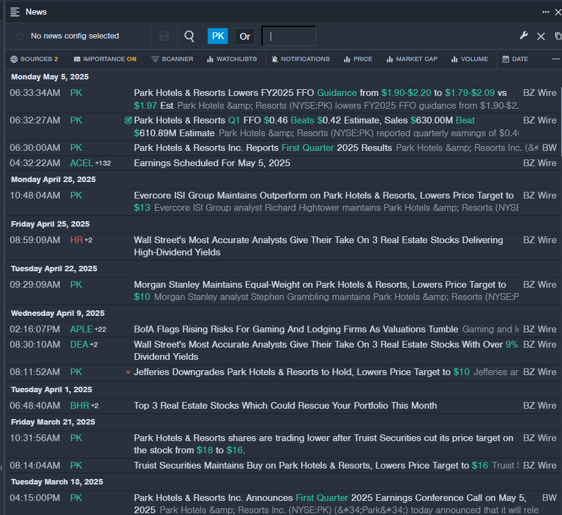Click the save config disk icon
This screenshot has height=515, width=562.
[x=164, y=36]
